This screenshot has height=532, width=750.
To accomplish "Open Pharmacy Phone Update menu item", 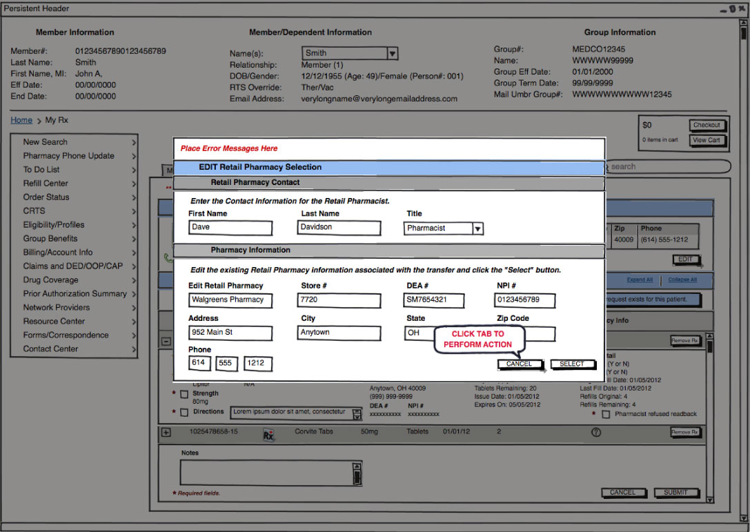I will tap(74, 156).
